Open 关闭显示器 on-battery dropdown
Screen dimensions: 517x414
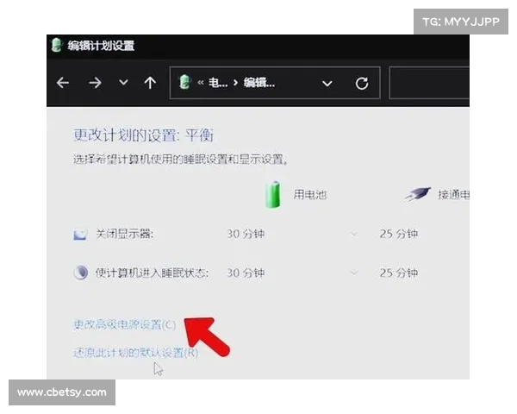click(x=292, y=234)
